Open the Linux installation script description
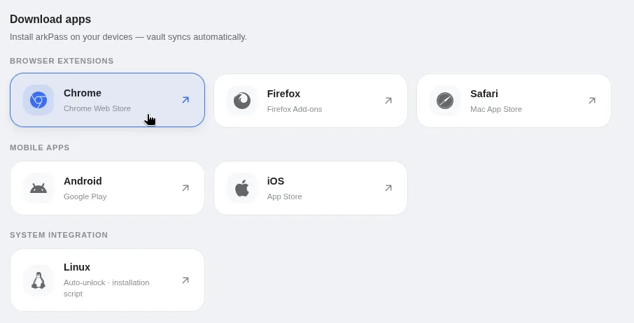 (x=106, y=288)
